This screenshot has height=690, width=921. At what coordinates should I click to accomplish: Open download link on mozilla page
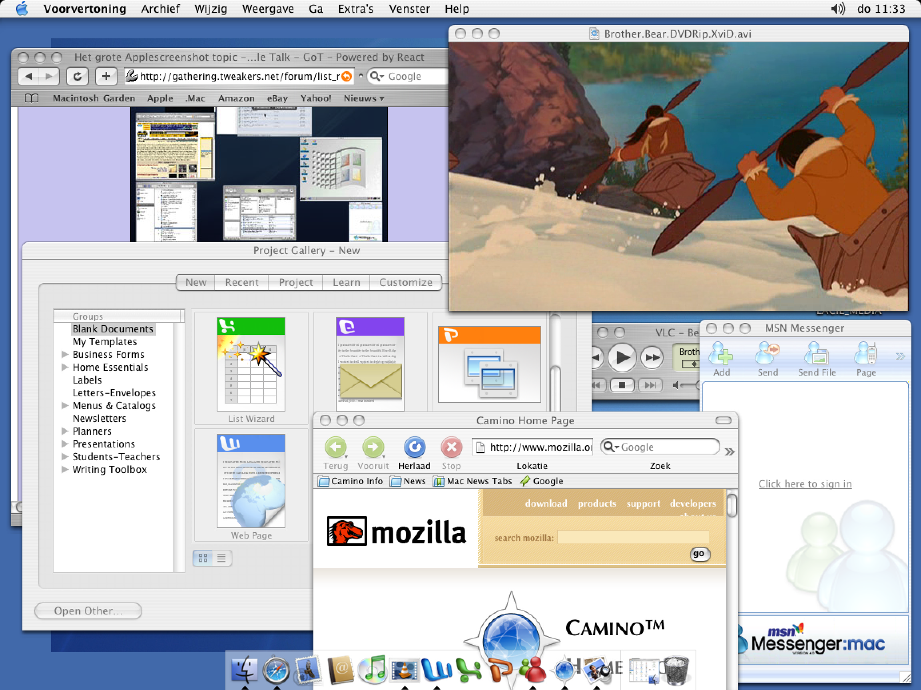546,503
